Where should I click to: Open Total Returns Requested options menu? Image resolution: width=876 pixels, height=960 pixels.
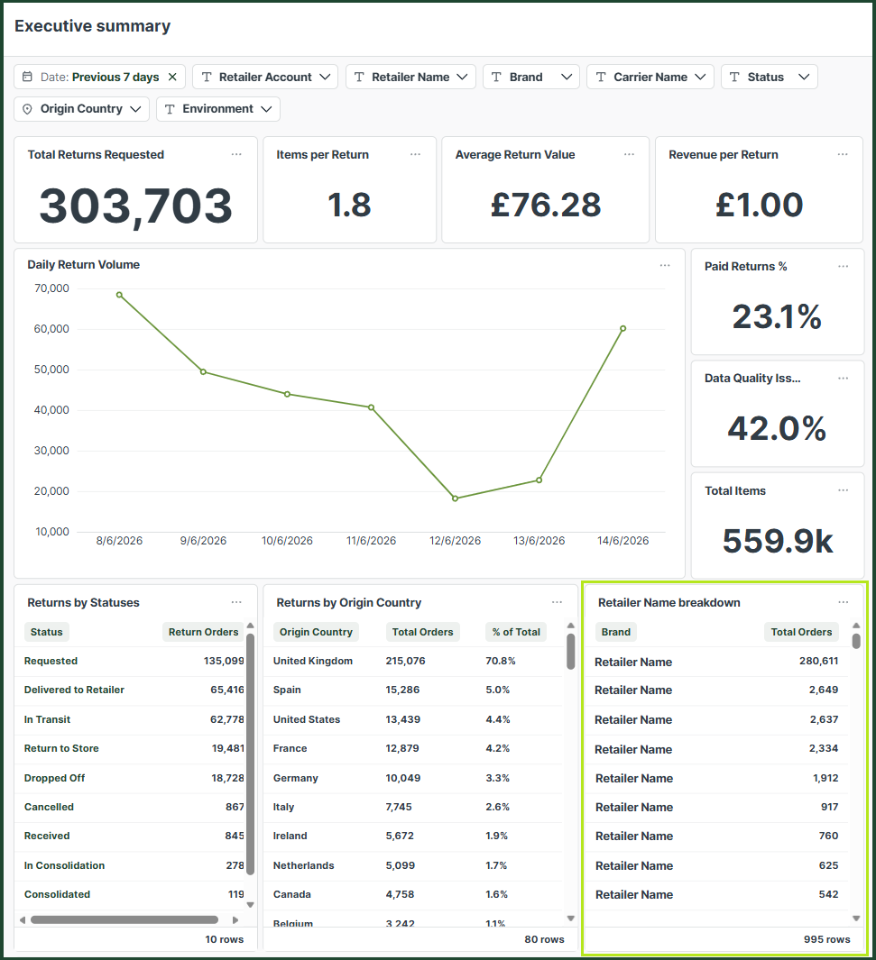click(236, 154)
